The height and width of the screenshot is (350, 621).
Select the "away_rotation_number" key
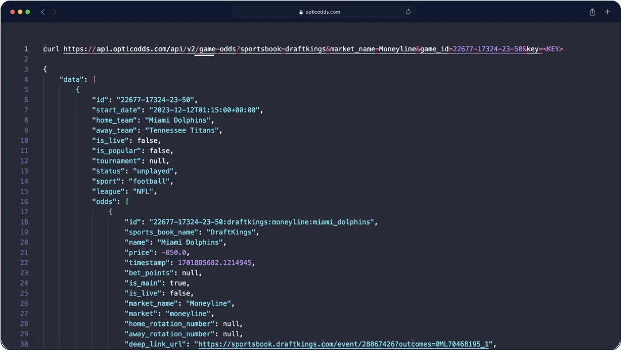[x=170, y=334]
